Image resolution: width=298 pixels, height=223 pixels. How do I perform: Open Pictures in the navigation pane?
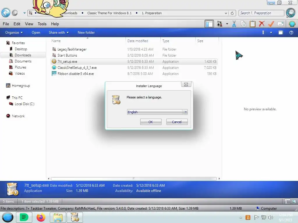[20, 67]
